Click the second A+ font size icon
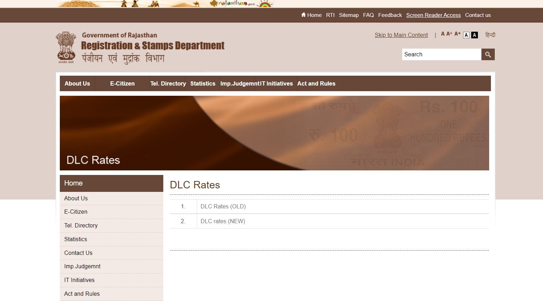543x301 pixels. point(457,33)
